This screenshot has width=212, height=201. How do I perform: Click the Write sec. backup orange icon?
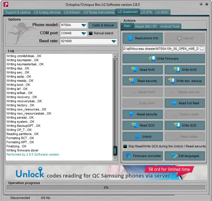coord(171,81)
